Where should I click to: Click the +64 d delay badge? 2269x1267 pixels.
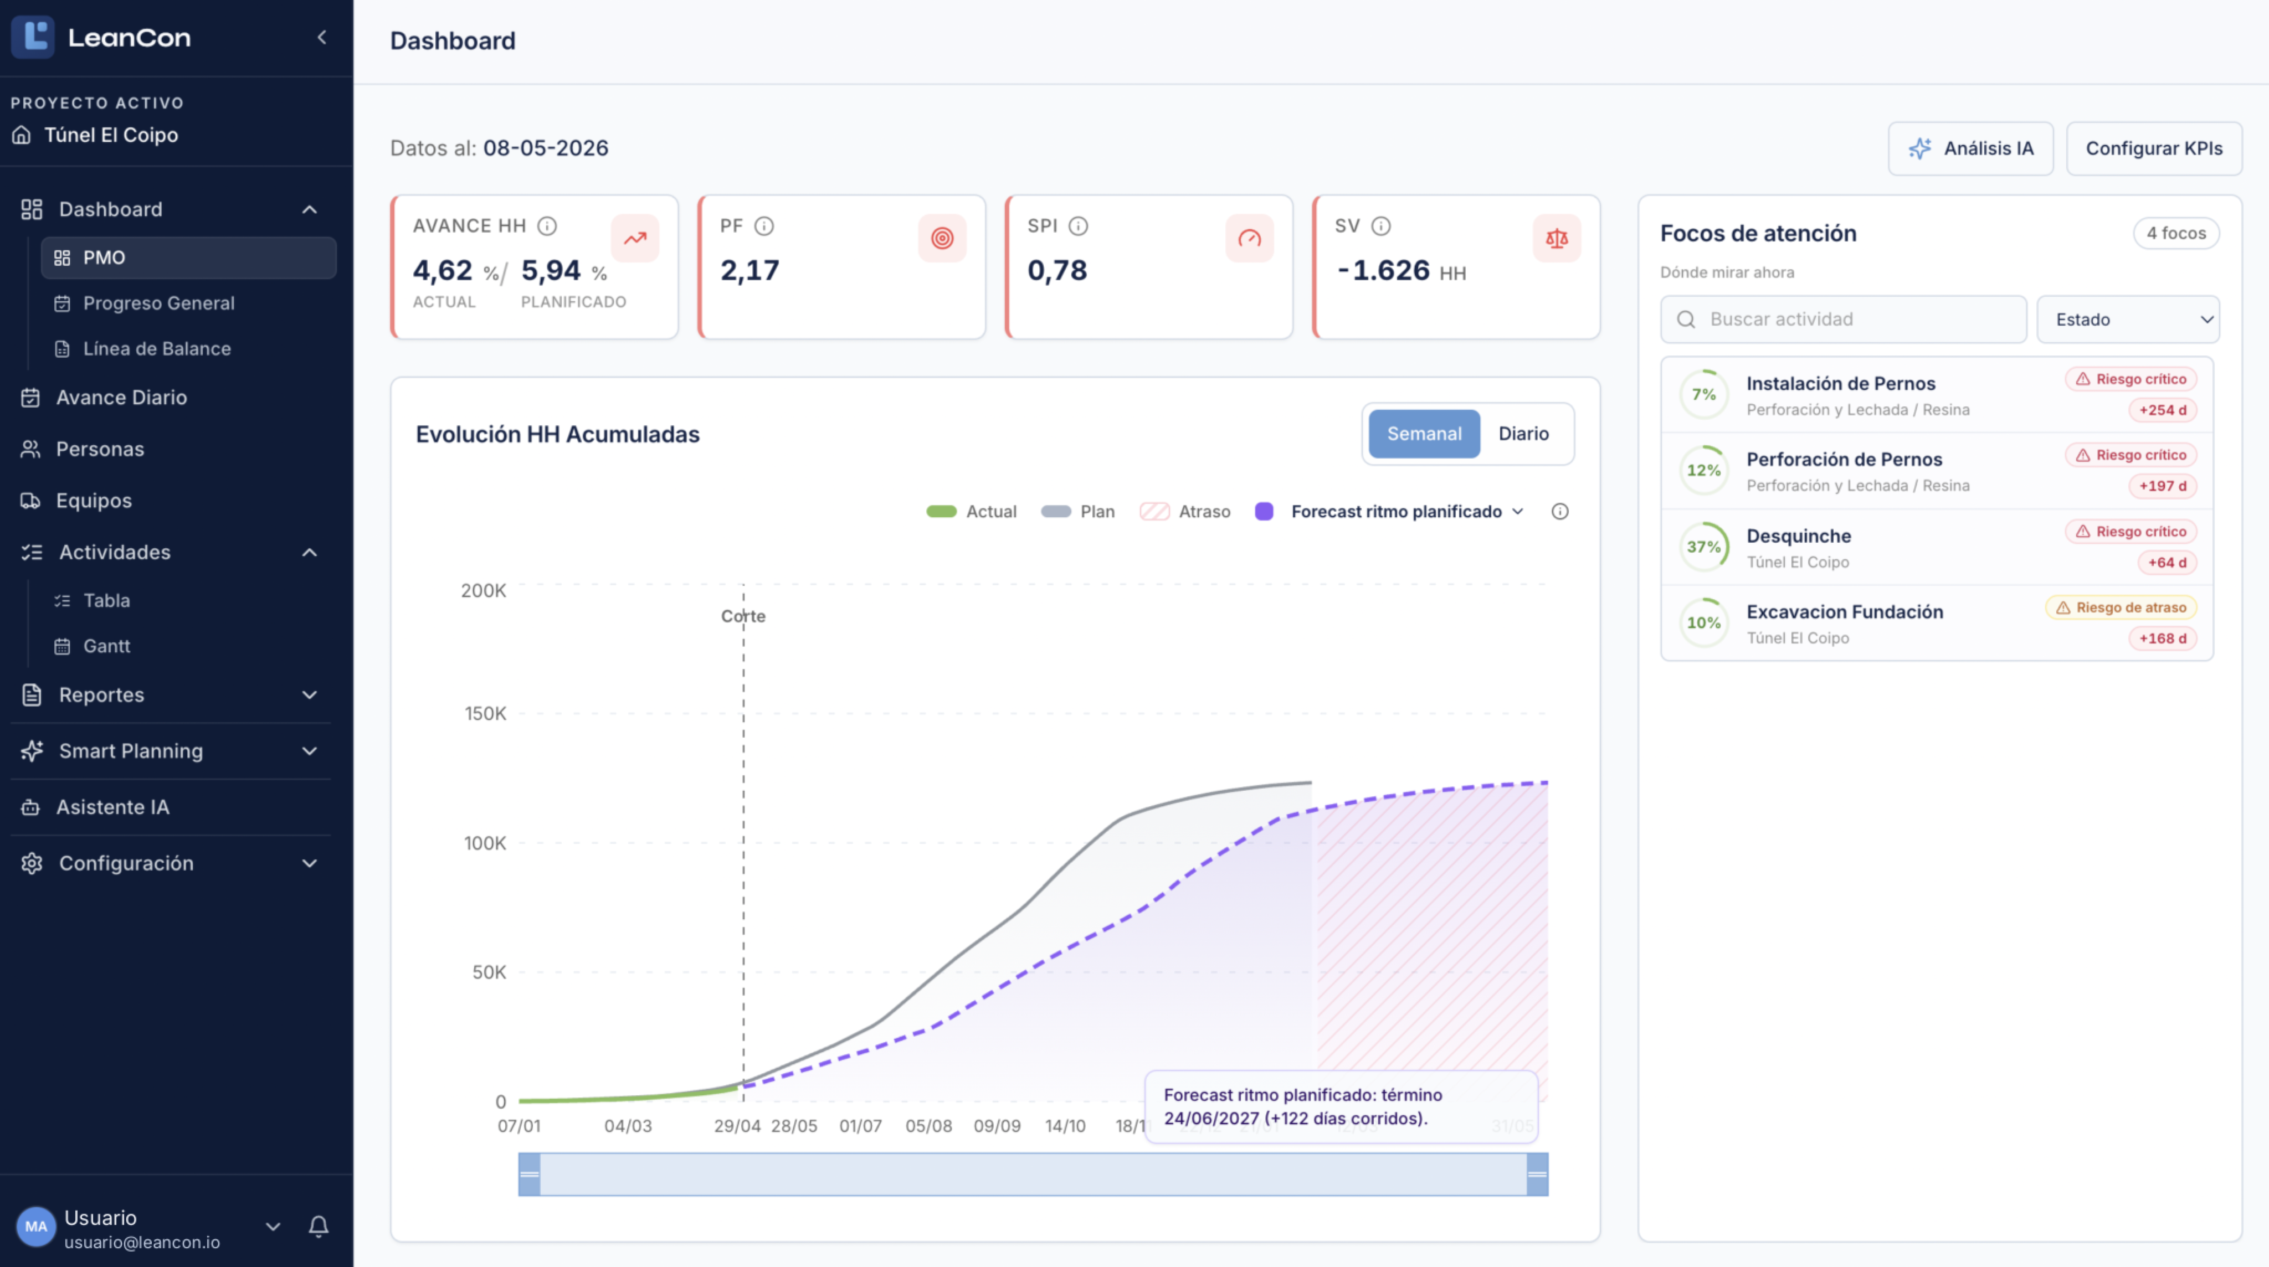click(x=2167, y=563)
